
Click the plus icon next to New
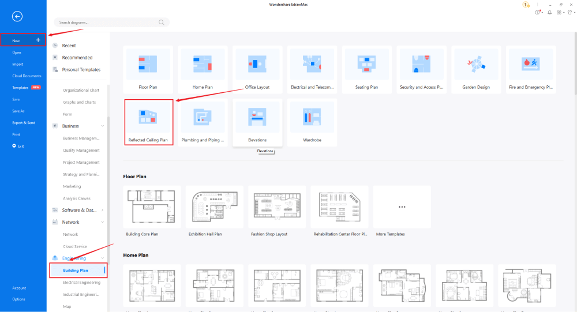pyautogui.click(x=38, y=40)
